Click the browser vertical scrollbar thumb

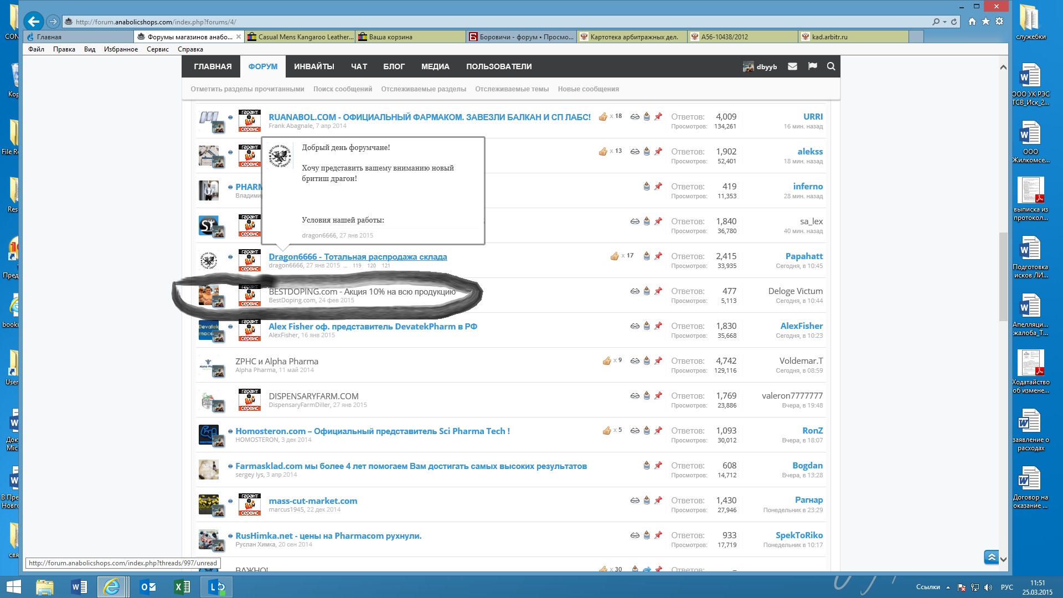[1003, 277]
